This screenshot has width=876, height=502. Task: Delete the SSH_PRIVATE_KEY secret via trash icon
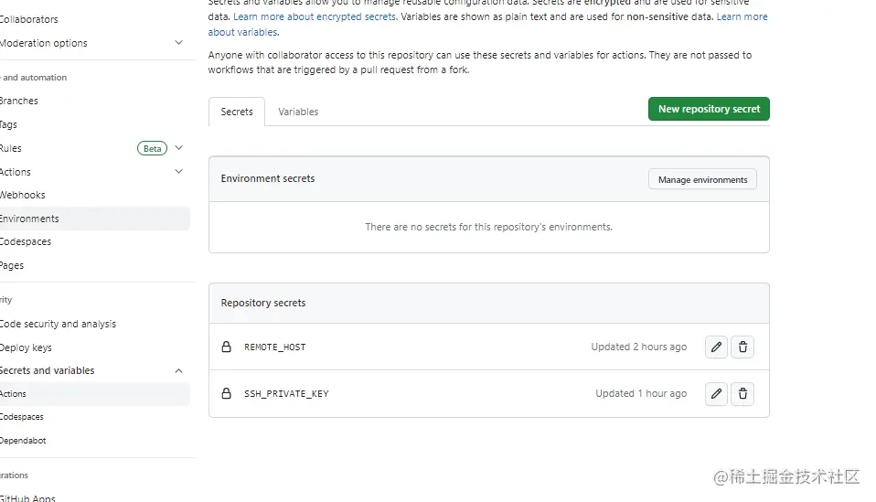tap(742, 394)
